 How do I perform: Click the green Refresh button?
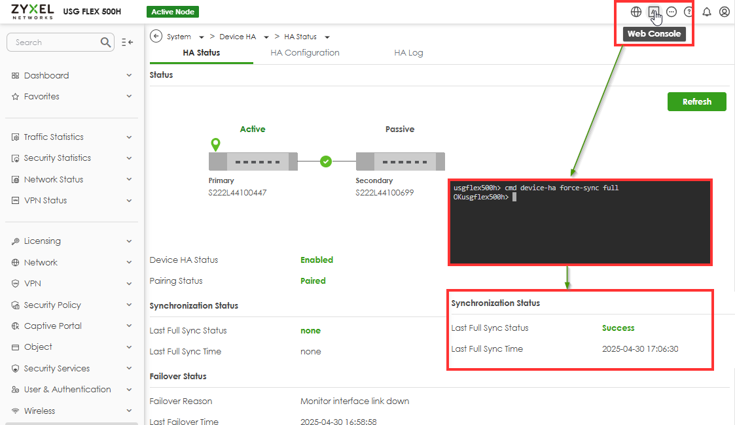(x=696, y=102)
